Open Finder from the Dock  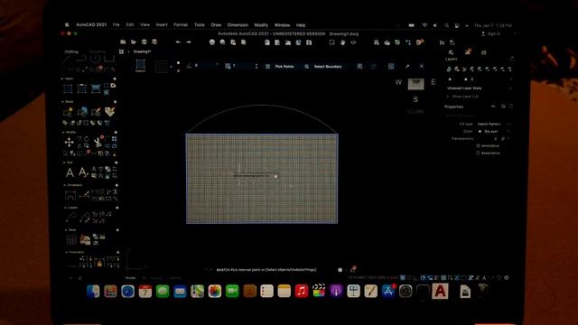click(x=93, y=291)
